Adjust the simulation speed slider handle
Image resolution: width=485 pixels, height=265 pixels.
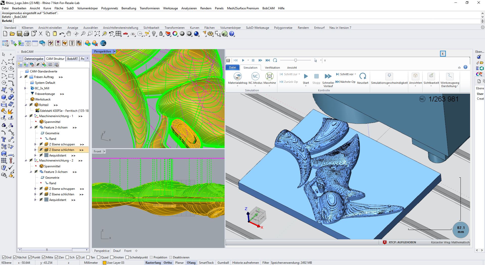tap(296, 60)
